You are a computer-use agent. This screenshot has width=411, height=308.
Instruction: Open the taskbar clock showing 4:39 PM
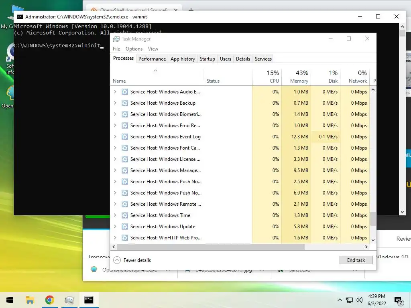[376, 300]
